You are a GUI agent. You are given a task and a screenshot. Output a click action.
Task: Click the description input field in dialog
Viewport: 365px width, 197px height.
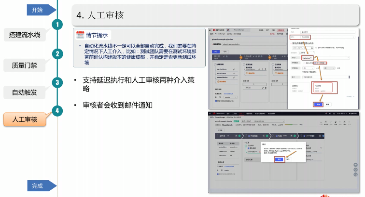click(x=325, y=77)
